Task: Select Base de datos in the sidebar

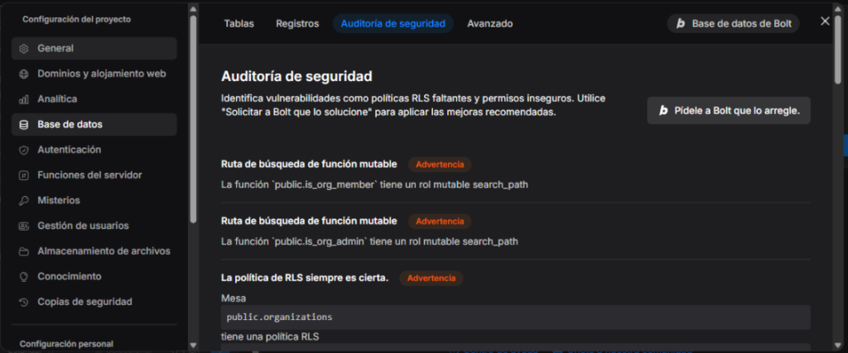Action: (x=94, y=125)
